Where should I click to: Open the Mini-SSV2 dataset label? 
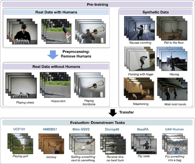(80, 129)
